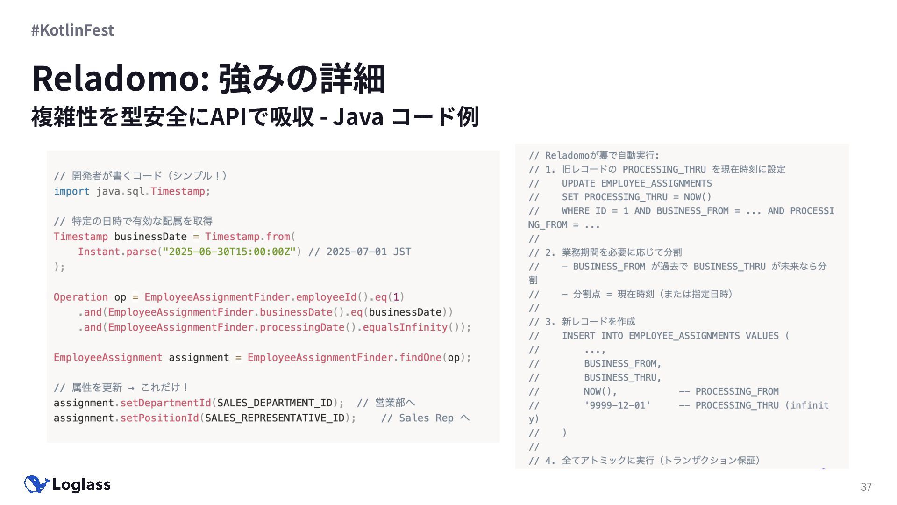The width and height of the screenshot is (897, 505).
Task: Click the '// Reladomoが裏で自動実行:' comment header
Action: pos(594,156)
